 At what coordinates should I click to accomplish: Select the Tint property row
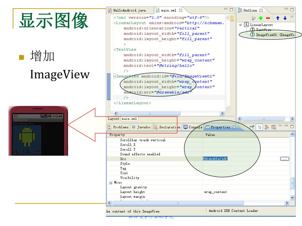pyautogui.click(x=198, y=173)
